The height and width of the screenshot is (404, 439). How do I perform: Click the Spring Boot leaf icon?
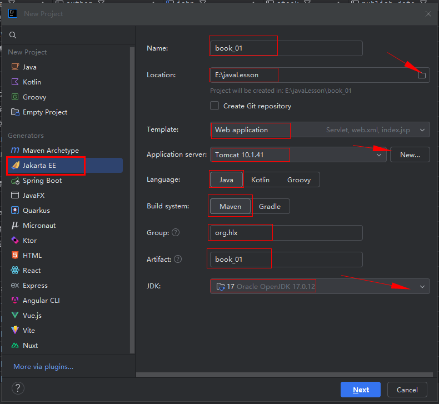pos(15,181)
